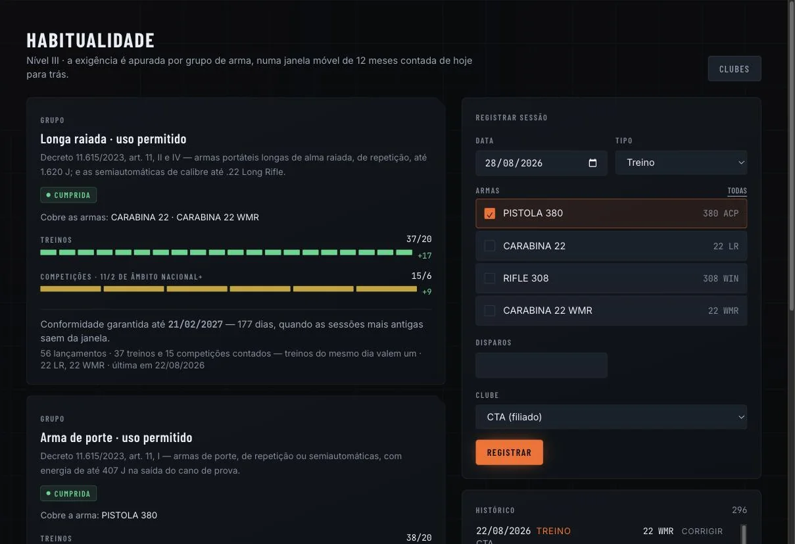Click the "296" history count
This screenshot has height=544, width=795.
pyautogui.click(x=739, y=510)
